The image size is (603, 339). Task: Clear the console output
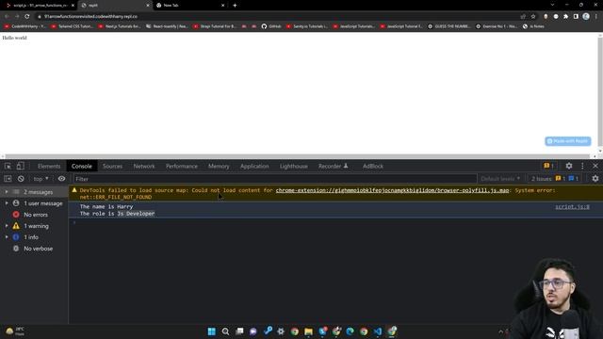(x=21, y=179)
